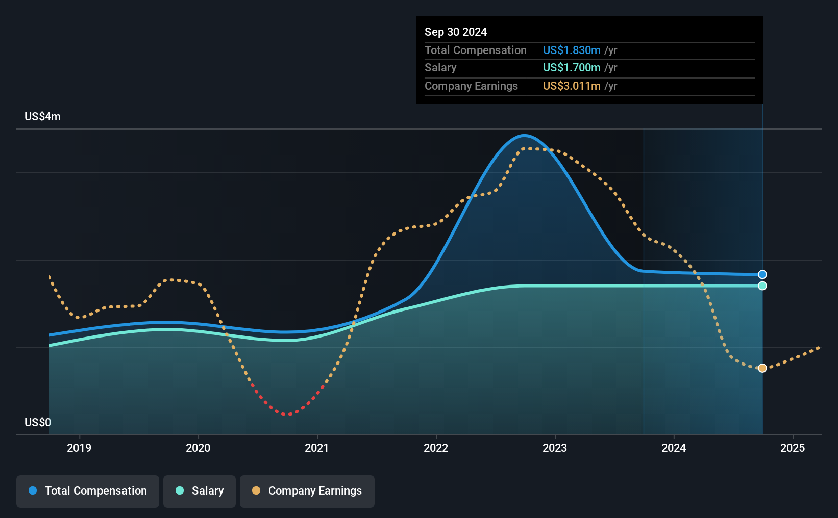Select the teal Salary data point
Screen dimensions: 838x518
[762, 286]
